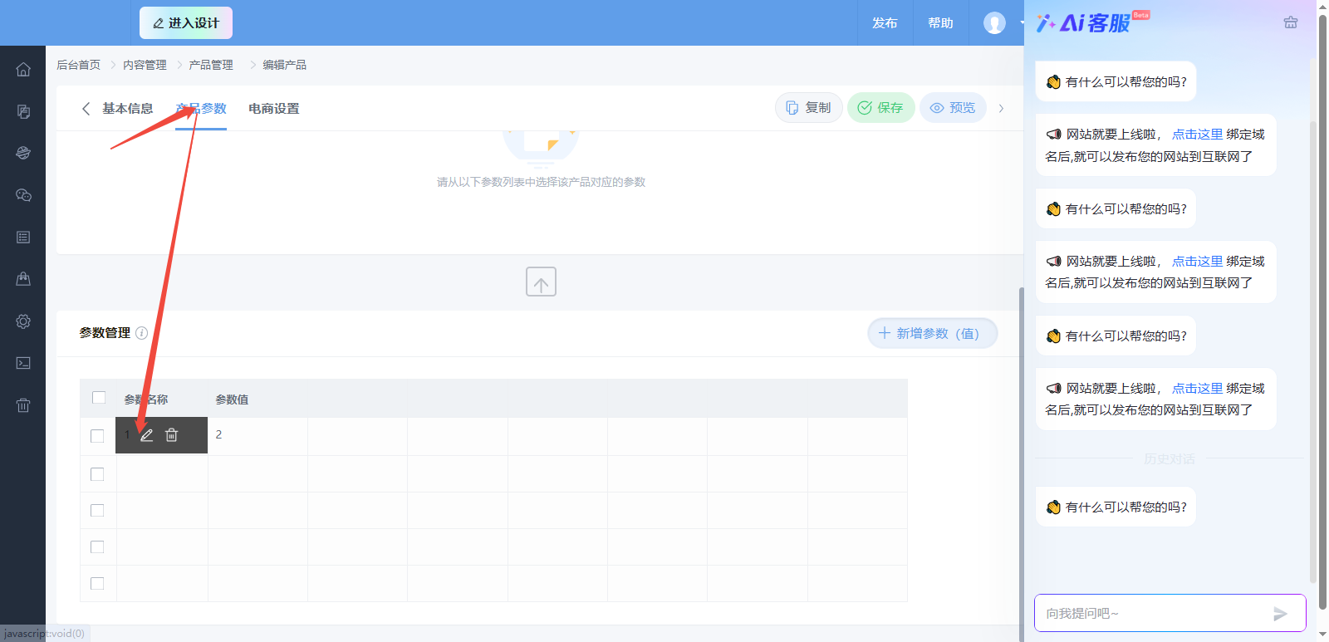Switch to 电商设置 tab

274,109
